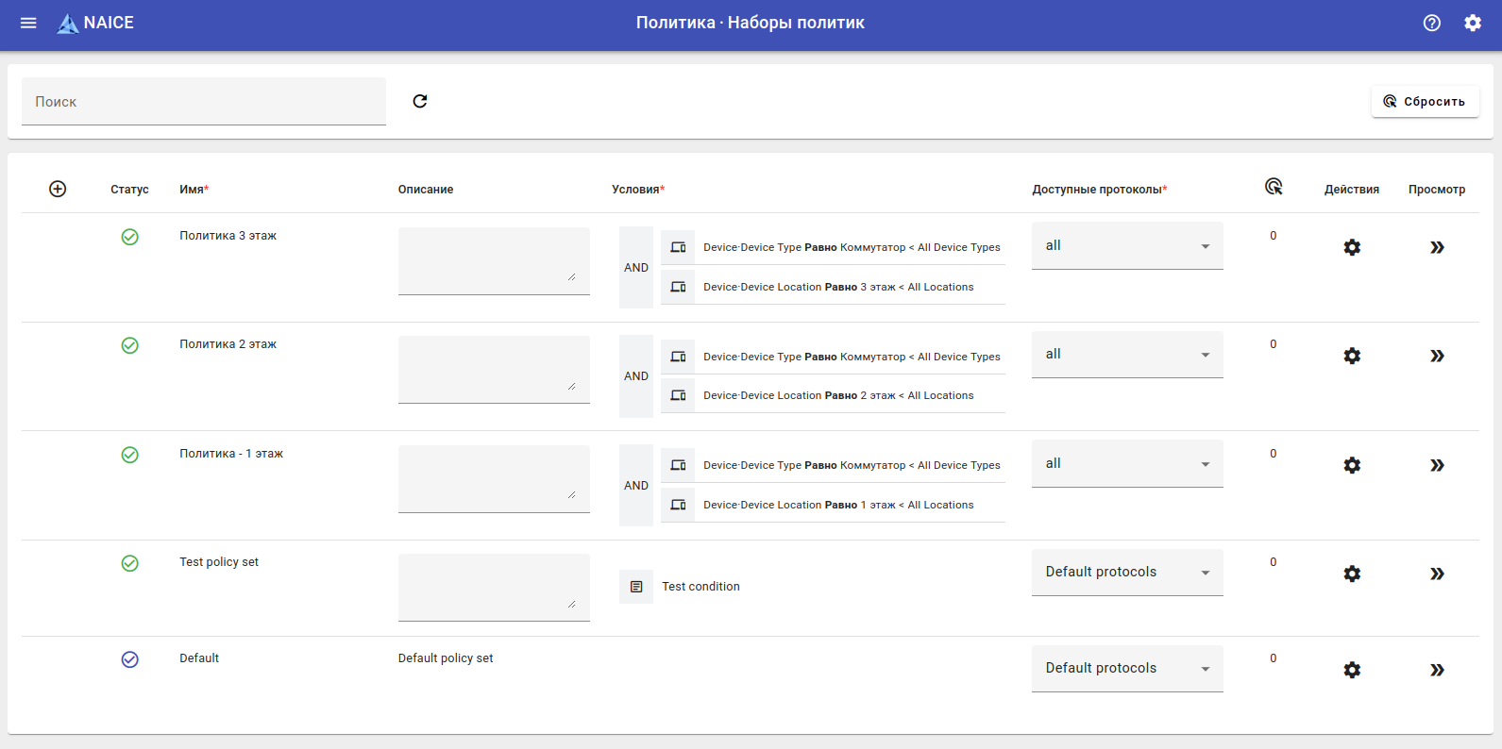Refresh the policy sets list

click(420, 101)
